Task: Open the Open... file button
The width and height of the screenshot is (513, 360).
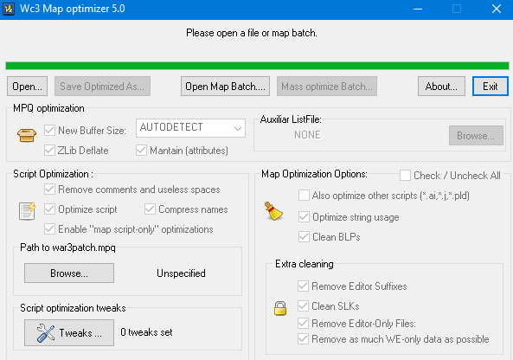Action: click(x=27, y=87)
